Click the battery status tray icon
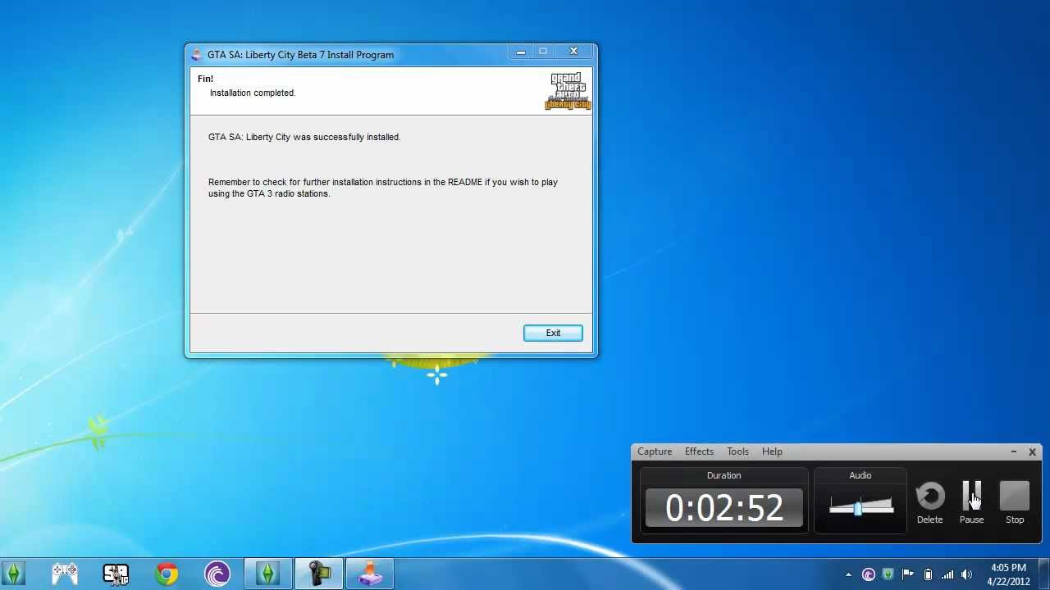This screenshot has width=1050, height=590. tap(928, 574)
